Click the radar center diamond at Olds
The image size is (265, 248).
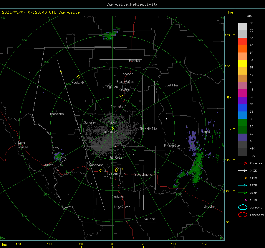tap(112, 129)
